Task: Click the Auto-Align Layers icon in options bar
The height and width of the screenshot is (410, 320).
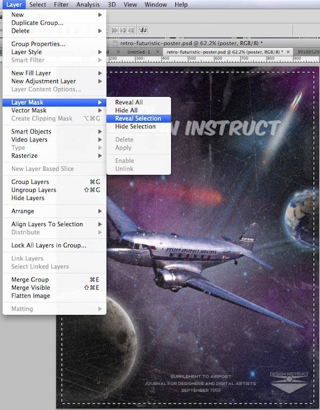Action: (x=143, y=30)
